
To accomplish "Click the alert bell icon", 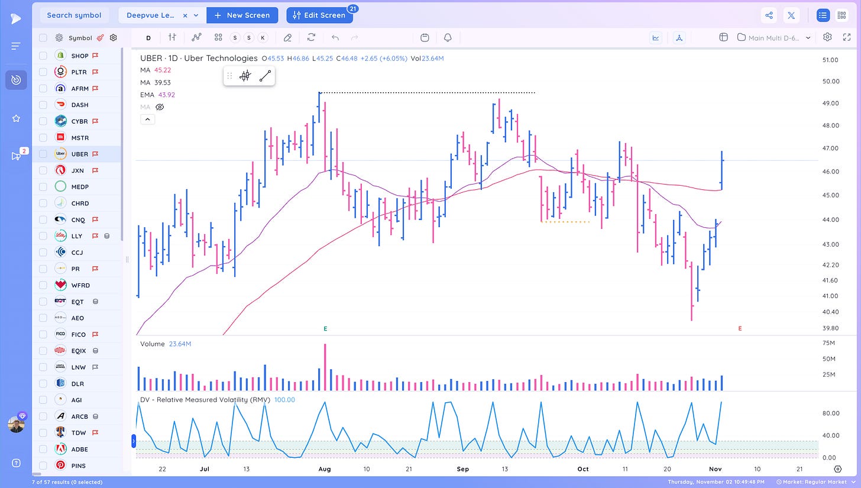I will (448, 37).
